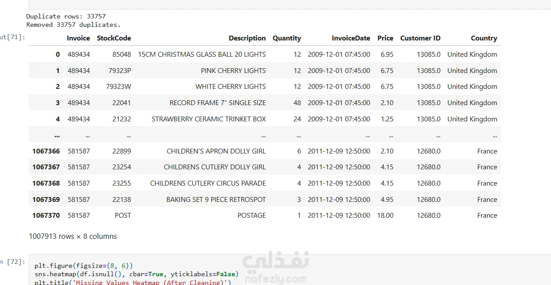Screen dimensions: 551x285
Task: Click stock code 23255
Action: [x=122, y=183]
